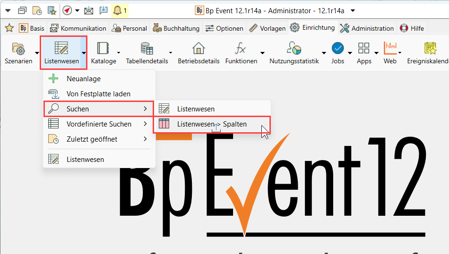Switch to the Administration tab
The height and width of the screenshot is (254, 449).
click(x=367, y=28)
